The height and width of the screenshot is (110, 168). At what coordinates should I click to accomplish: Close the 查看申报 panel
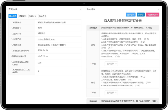[81, 9]
